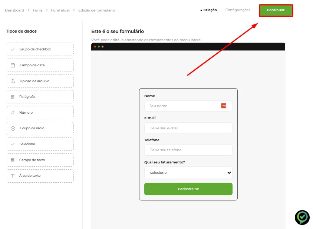Click the Deixe seu telefone input field
The height and width of the screenshot is (229, 313).
(188, 150)
